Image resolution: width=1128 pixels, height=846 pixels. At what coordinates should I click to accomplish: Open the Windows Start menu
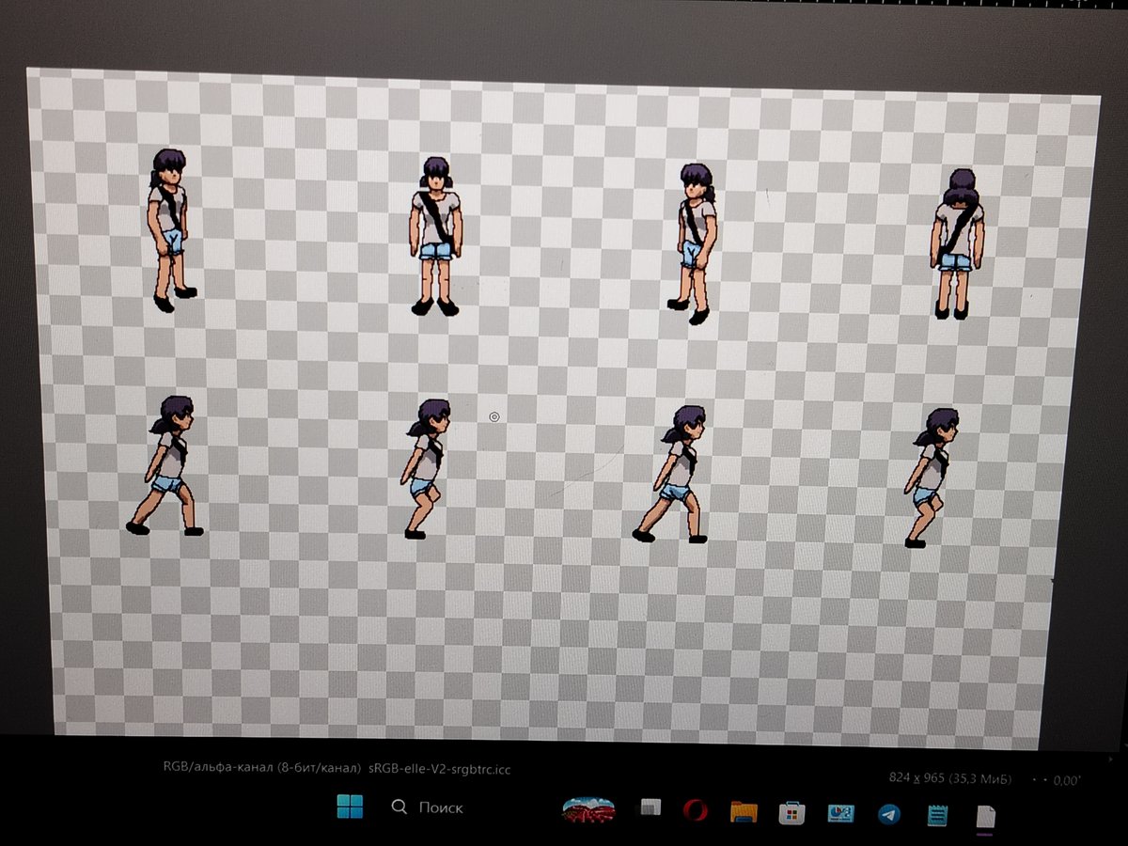point(350,807)
